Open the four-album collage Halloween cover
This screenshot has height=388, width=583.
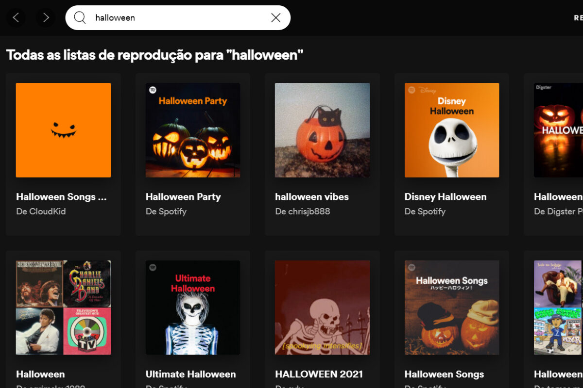(63, 307)
